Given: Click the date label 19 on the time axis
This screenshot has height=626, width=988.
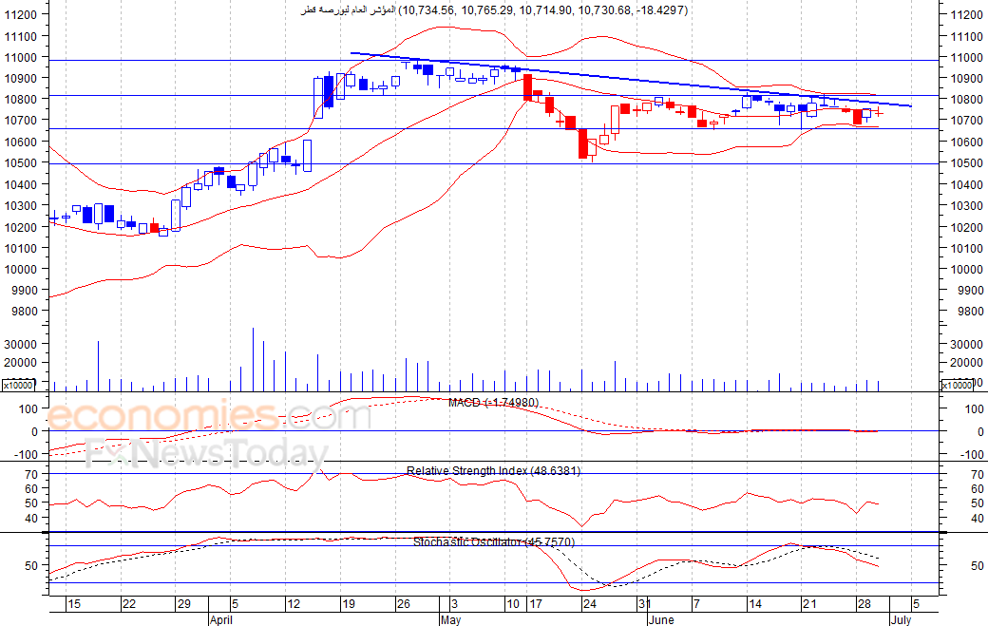Looking at the screenshot, I should (349, 604).
